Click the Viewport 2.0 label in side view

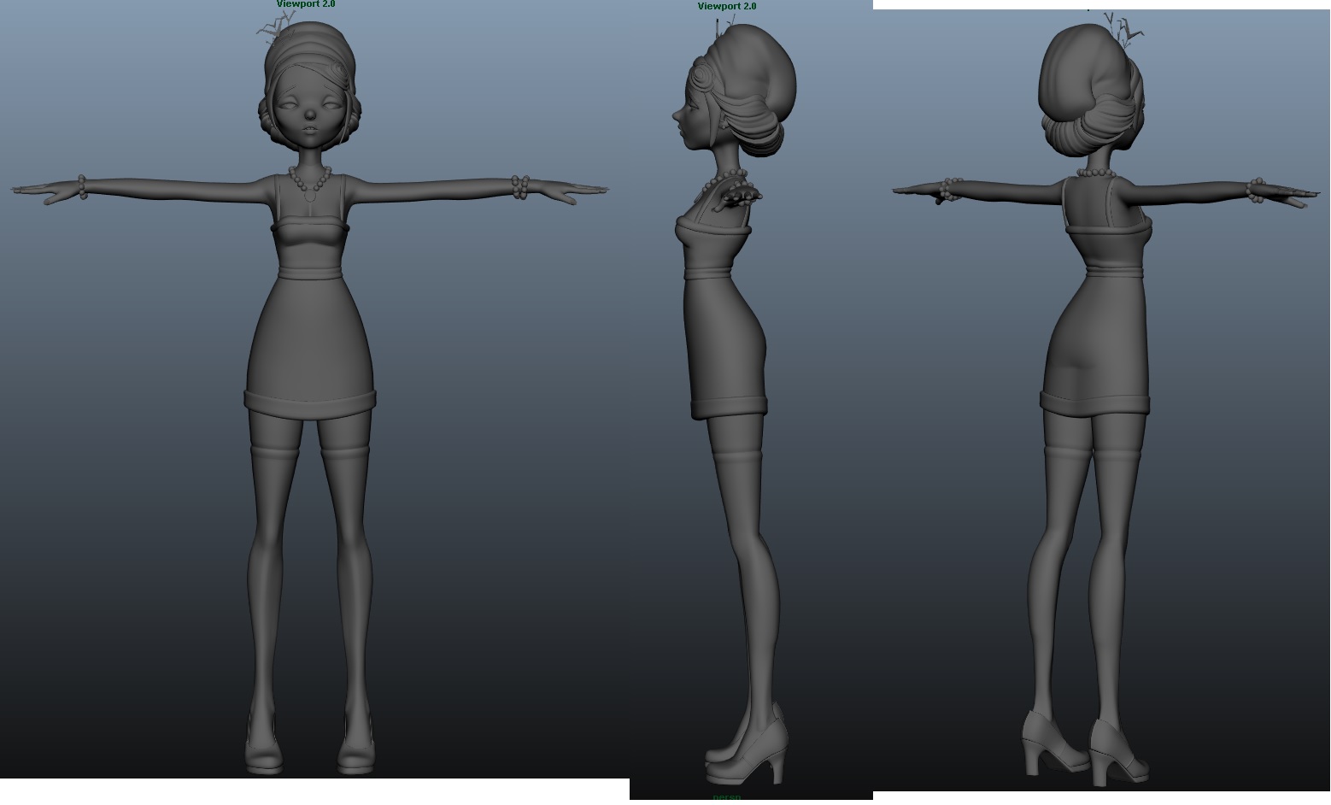(727, 6)
